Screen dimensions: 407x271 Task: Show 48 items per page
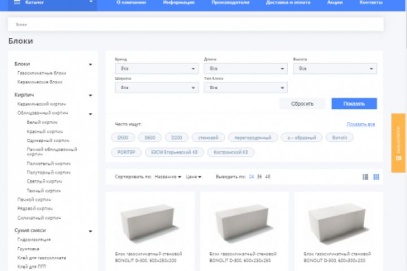coord(267,177)
